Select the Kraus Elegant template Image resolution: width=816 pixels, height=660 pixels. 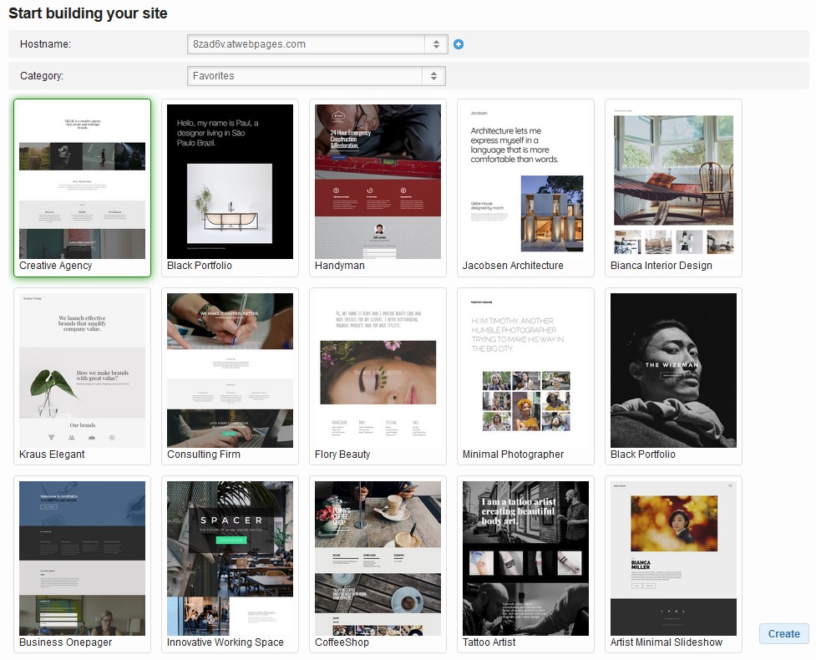(82, 370)
